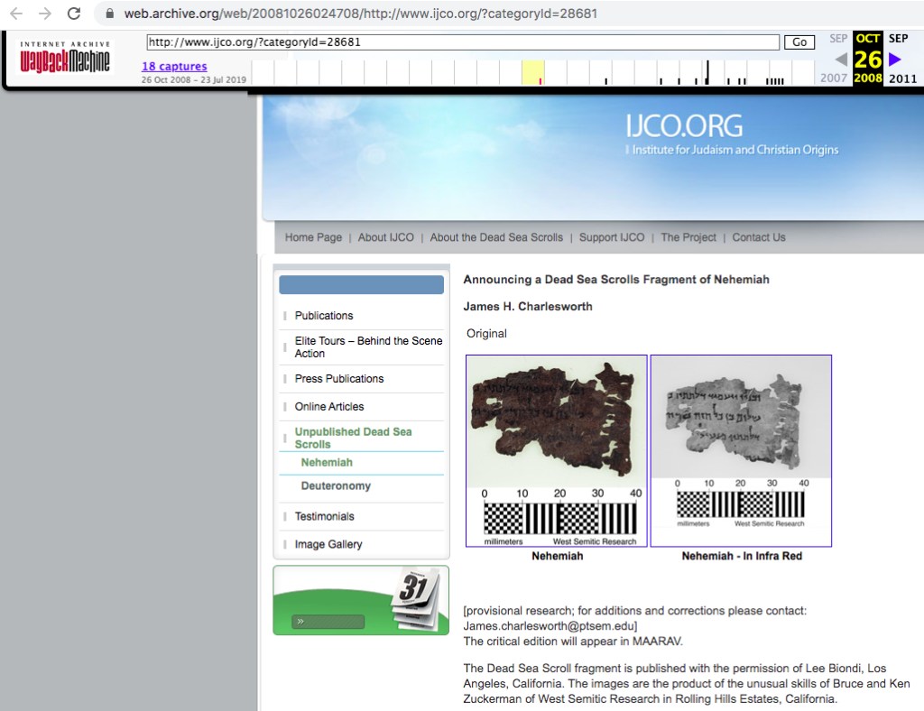Click the calendar icon showing 31
The height and width of the screenshot is (711, 924).
[x=416, y=599]
